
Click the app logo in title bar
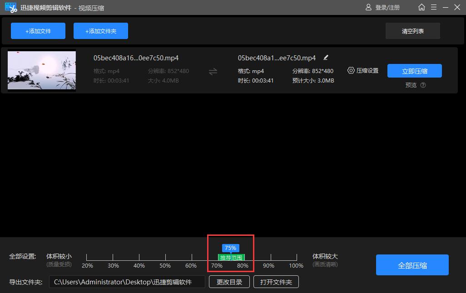coord(11,7)
